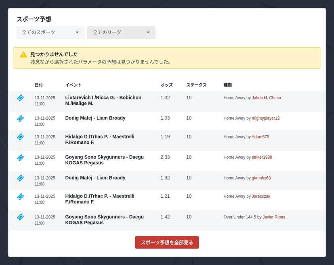The width and height of the screenshot is (334, 265).
Task: Click the striker1988 username link
Action: (x=262, y=157)
